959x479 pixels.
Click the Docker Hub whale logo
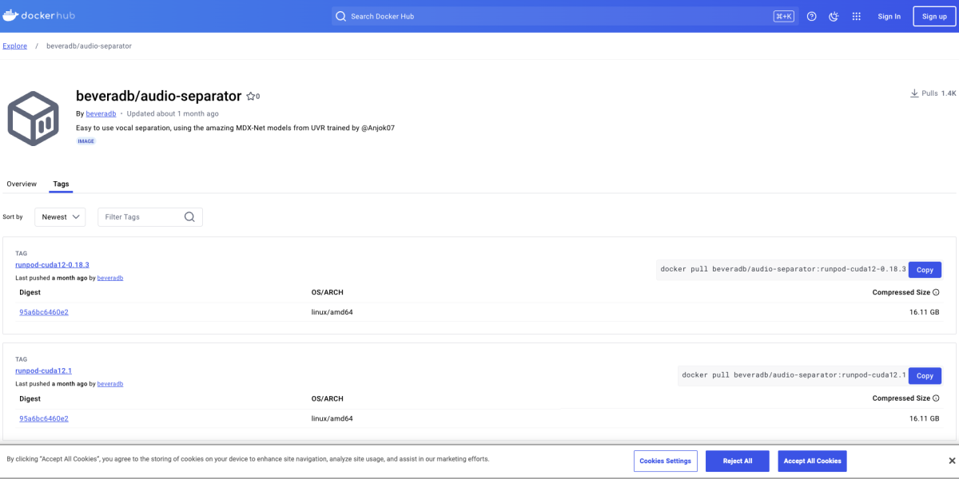pyautogui.click(x=11, y=14)
